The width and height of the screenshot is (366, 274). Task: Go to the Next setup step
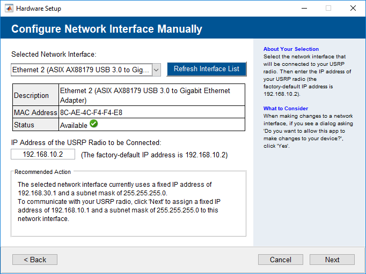[x=332, y=260]
